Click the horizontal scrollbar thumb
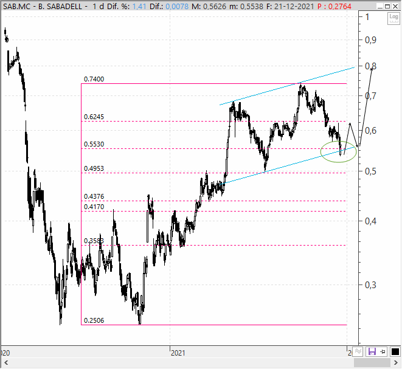The width and height of the screenshot is (402, 369). click(x=372, y=362)
